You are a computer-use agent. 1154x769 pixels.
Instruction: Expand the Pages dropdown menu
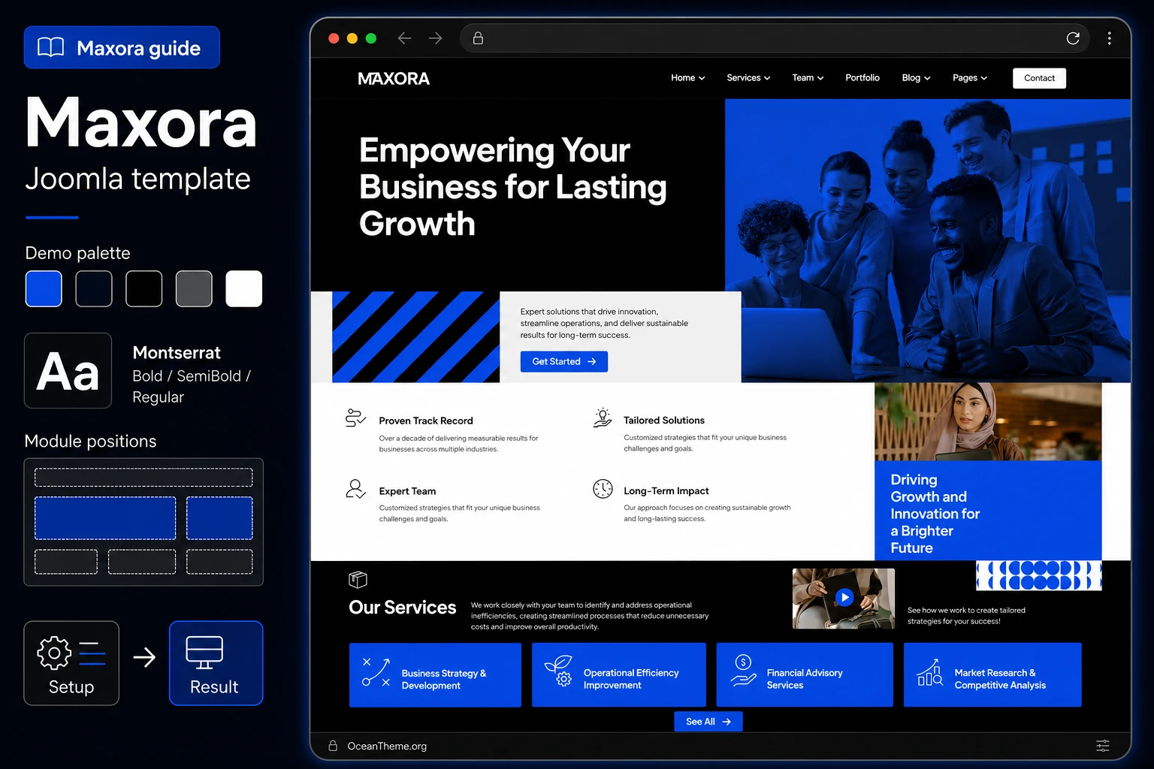click(x=970, y=78)
